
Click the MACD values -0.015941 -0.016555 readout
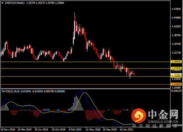pos(31,92)
